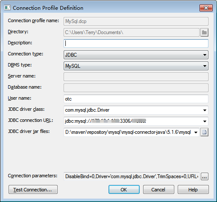Click the Cancel button

pos(158,190)
